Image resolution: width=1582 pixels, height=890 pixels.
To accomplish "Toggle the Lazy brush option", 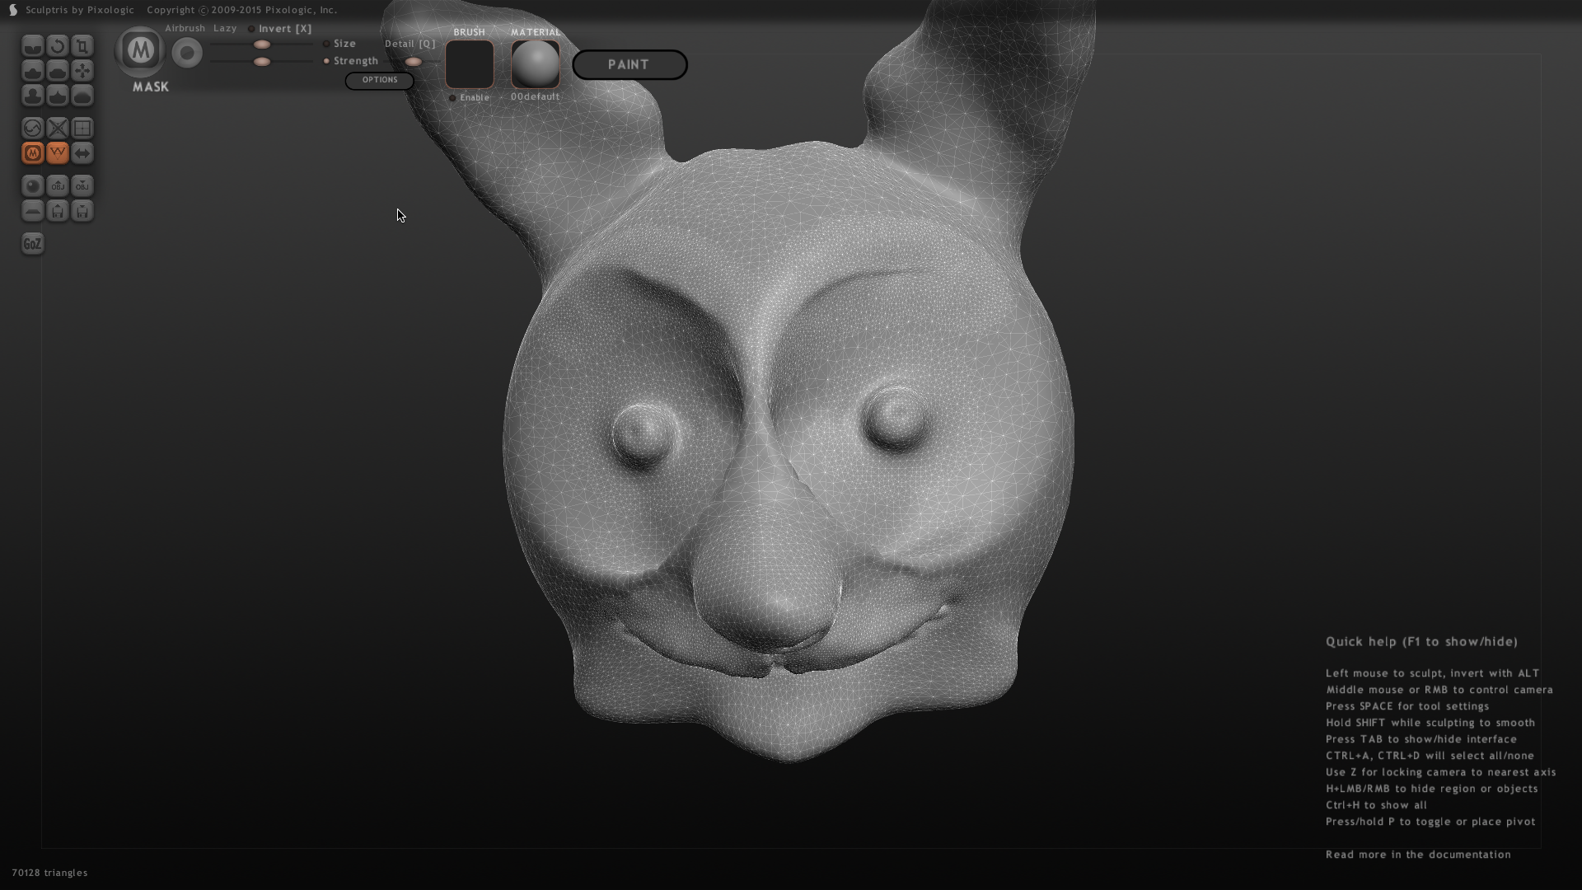I will pos(225,29).
